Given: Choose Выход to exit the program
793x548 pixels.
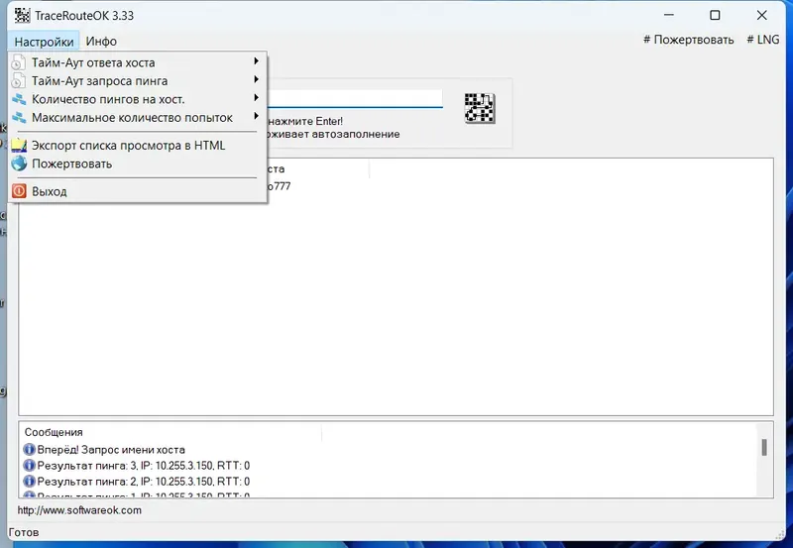Looking at the screenshot, I should [138, 191].
